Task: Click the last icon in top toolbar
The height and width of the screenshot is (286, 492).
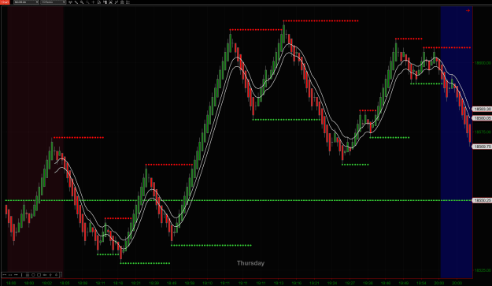Action: pos(128,2)
